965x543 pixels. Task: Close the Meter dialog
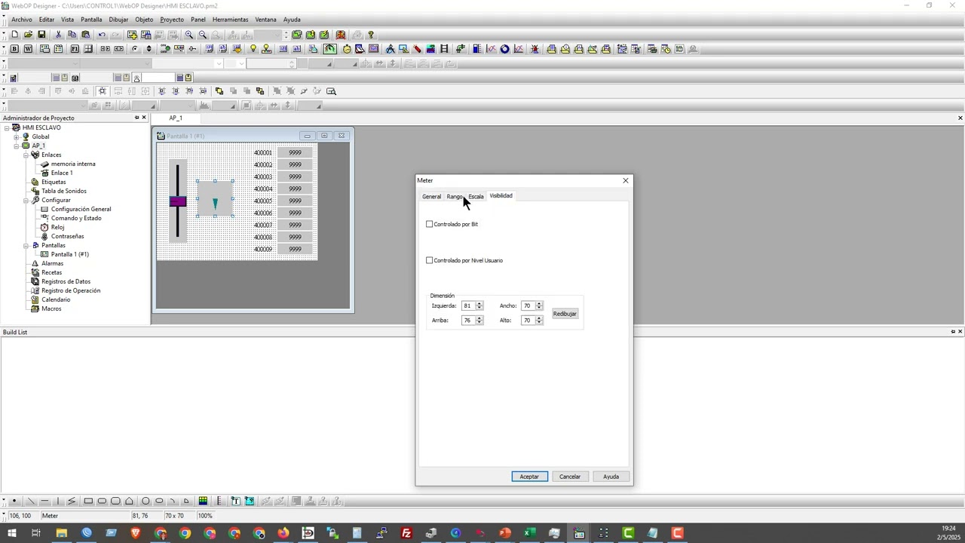point(625,180)
